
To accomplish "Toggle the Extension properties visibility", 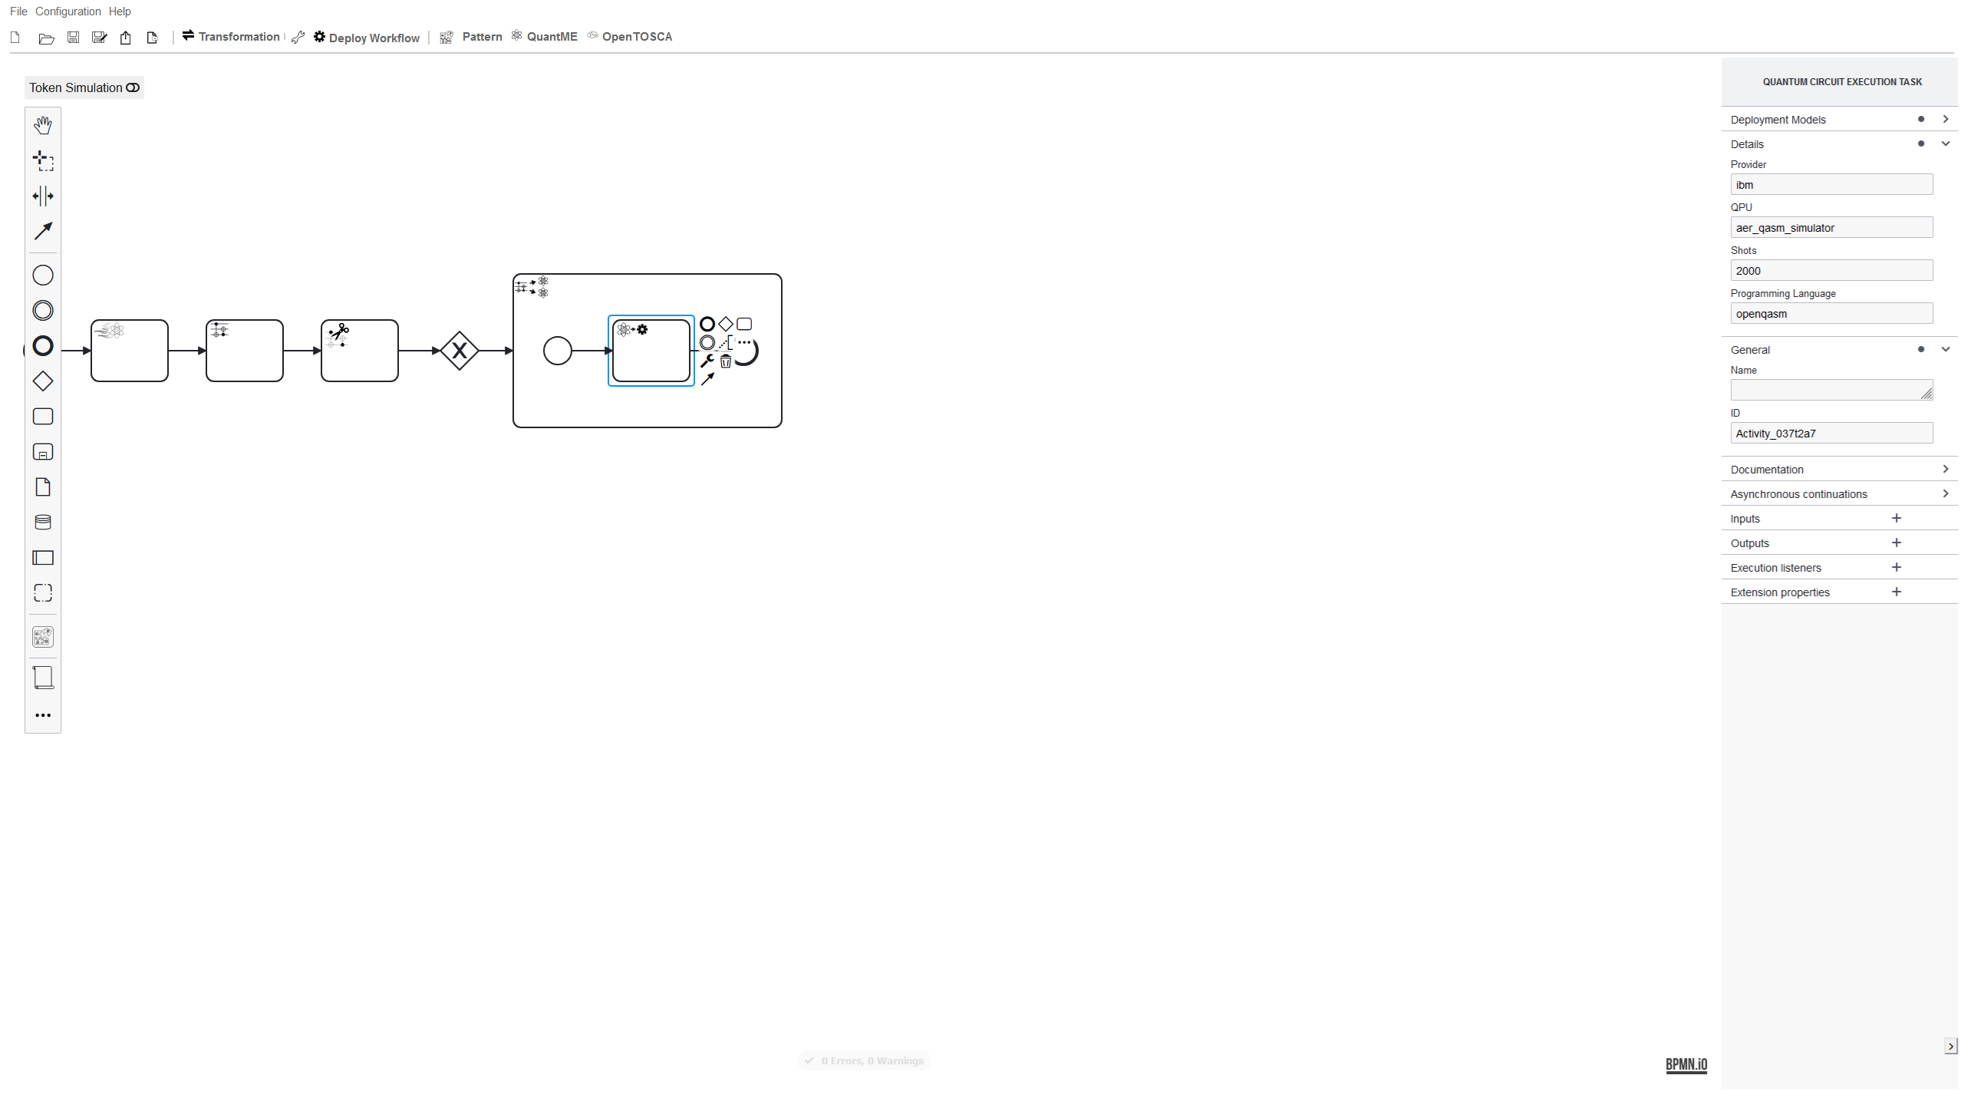I will click(x=1779, y=592).
